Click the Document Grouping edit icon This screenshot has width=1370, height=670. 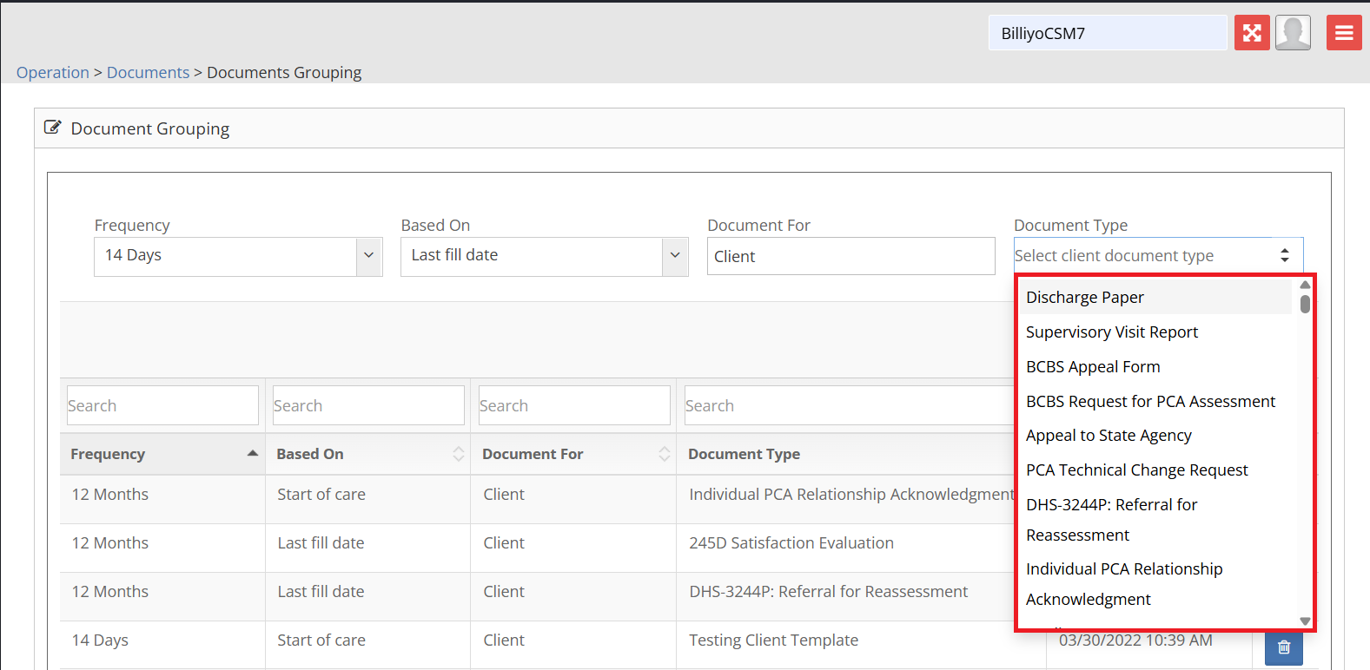point(53,128)
